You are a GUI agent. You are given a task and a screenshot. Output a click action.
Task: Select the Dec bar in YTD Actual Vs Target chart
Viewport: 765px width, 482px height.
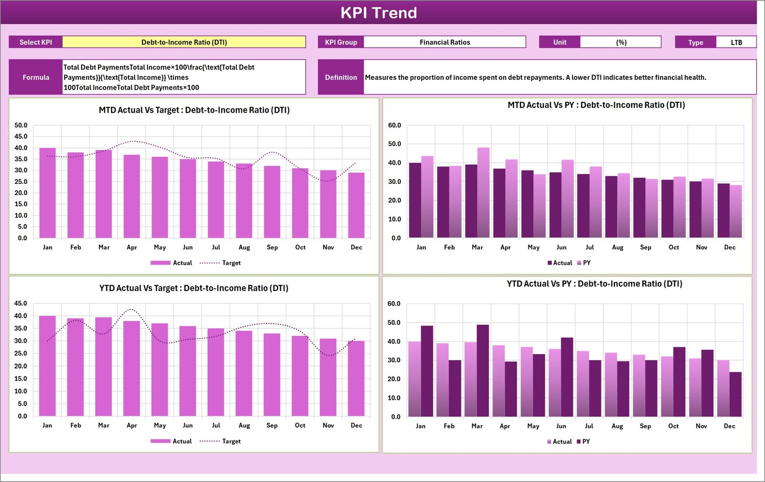coord(357,377)
